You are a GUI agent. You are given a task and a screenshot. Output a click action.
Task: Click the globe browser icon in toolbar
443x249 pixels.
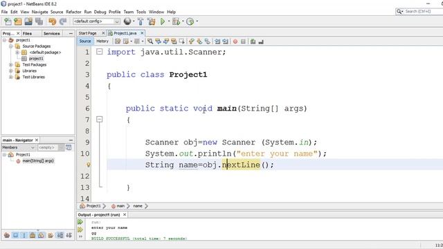[127, 21]
